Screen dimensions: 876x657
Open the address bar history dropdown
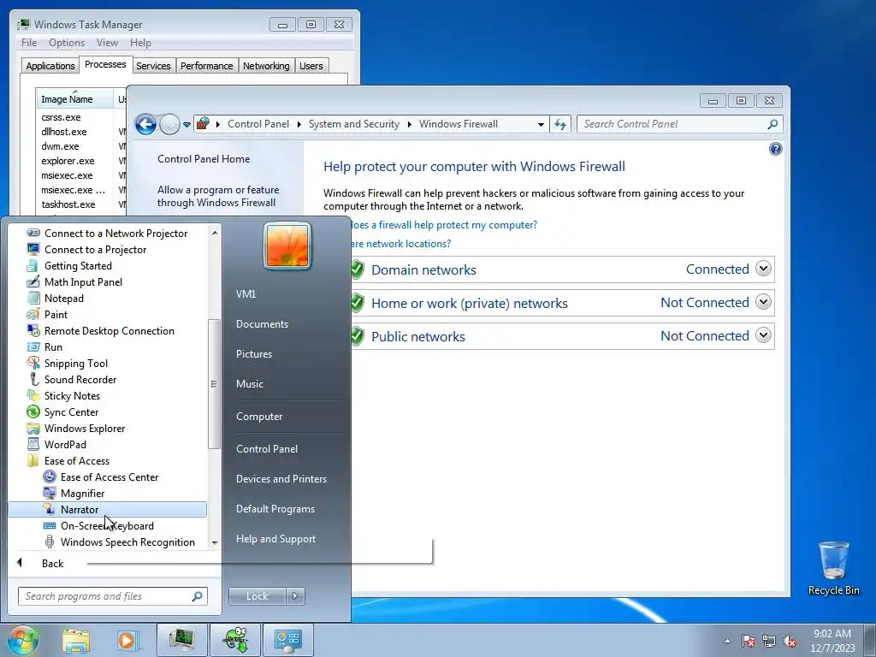coord(541,125)
